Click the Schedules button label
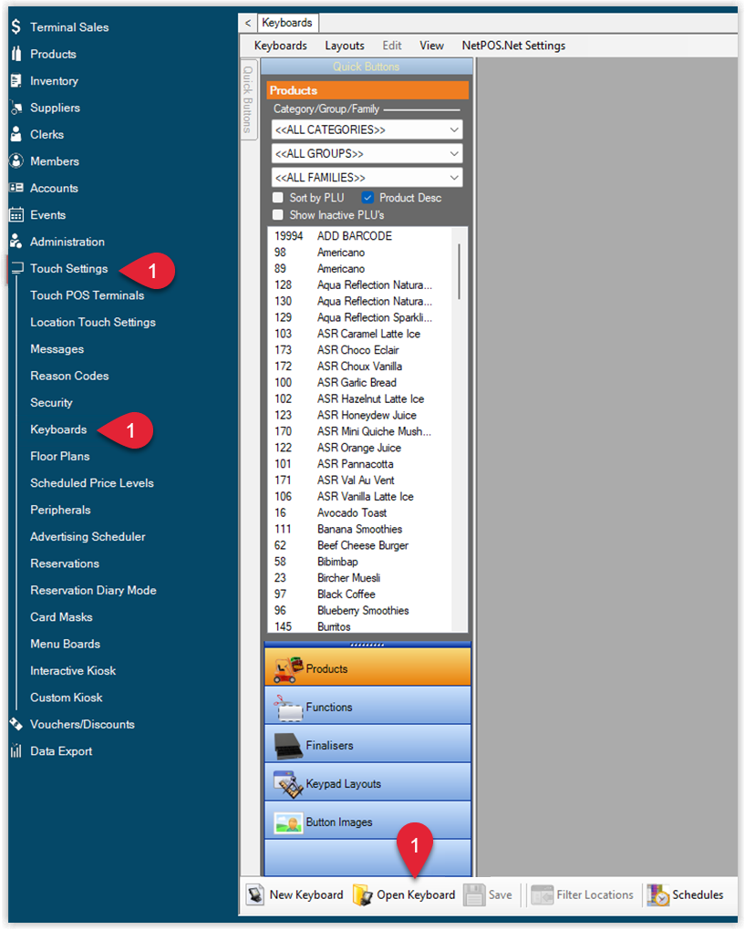745x930 pixels. [x=698, y=894]
